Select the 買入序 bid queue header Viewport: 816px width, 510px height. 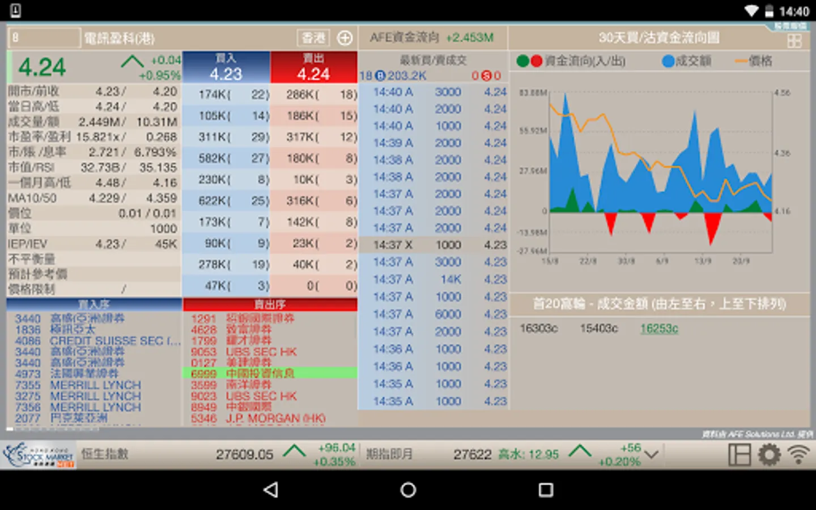[x=94, y=304]
